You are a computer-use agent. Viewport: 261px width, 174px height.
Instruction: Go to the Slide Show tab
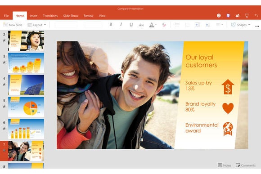(71, 16)
